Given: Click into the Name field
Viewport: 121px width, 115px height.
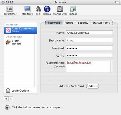Looking at the screenshot, I should pos(89,33).
